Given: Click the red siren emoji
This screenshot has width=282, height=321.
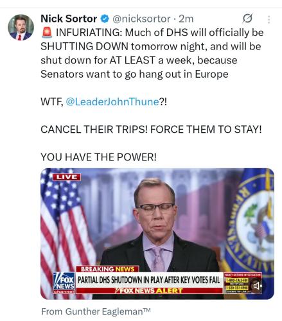Looking at the screenshot, I should point(47,33).
